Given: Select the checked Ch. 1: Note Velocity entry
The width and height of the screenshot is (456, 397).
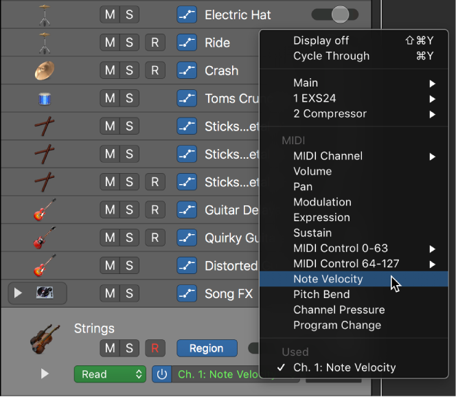Looking at the screenshot, I should [x=354, y=368].
